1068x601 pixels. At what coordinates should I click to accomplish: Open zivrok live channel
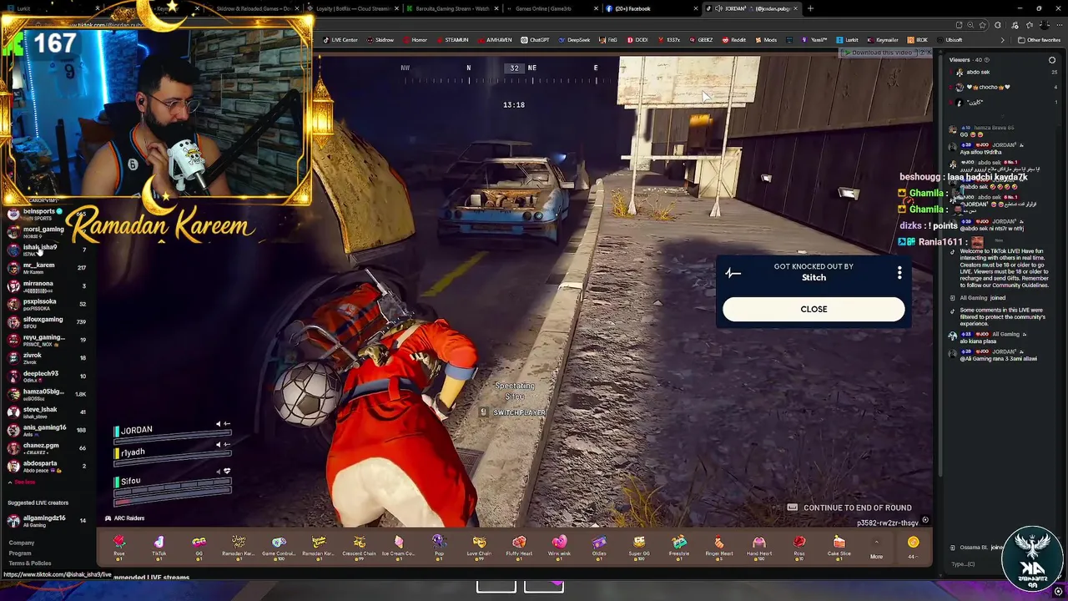coord(46,357)
